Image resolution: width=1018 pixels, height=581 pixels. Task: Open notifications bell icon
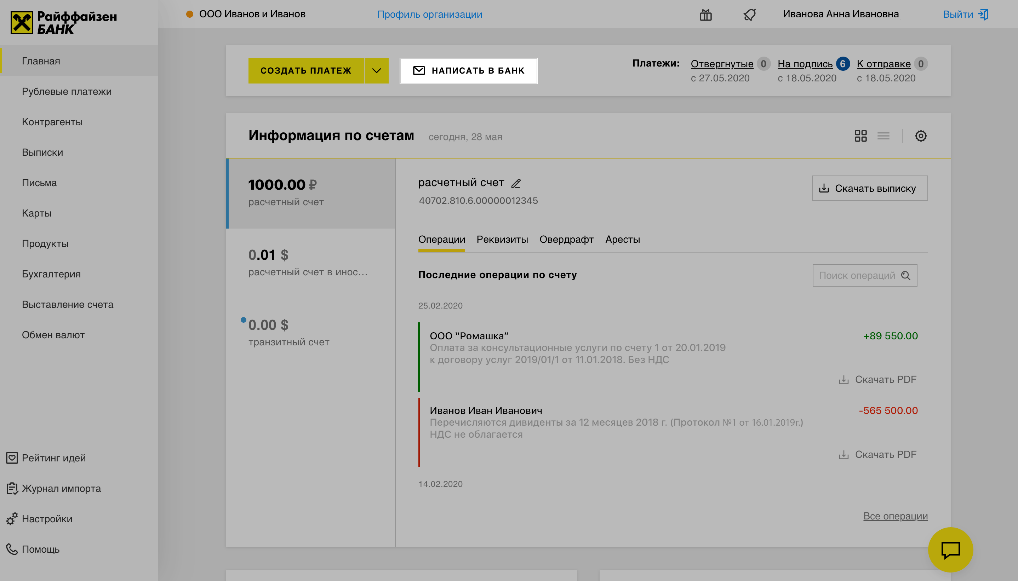coord(749,15)
